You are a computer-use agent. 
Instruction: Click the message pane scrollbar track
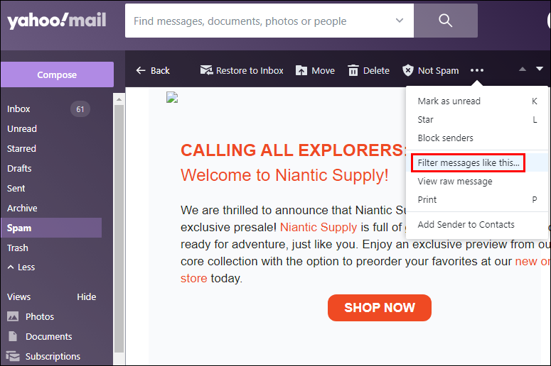(119, 228)
